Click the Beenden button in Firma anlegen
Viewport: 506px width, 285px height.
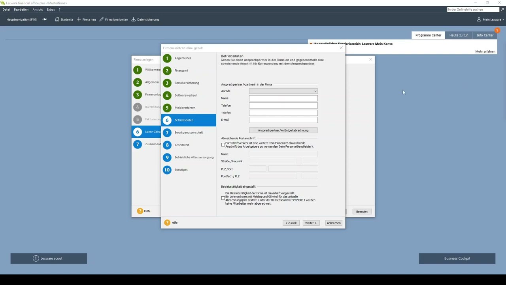pyautogui.click(x=362, y=211)
